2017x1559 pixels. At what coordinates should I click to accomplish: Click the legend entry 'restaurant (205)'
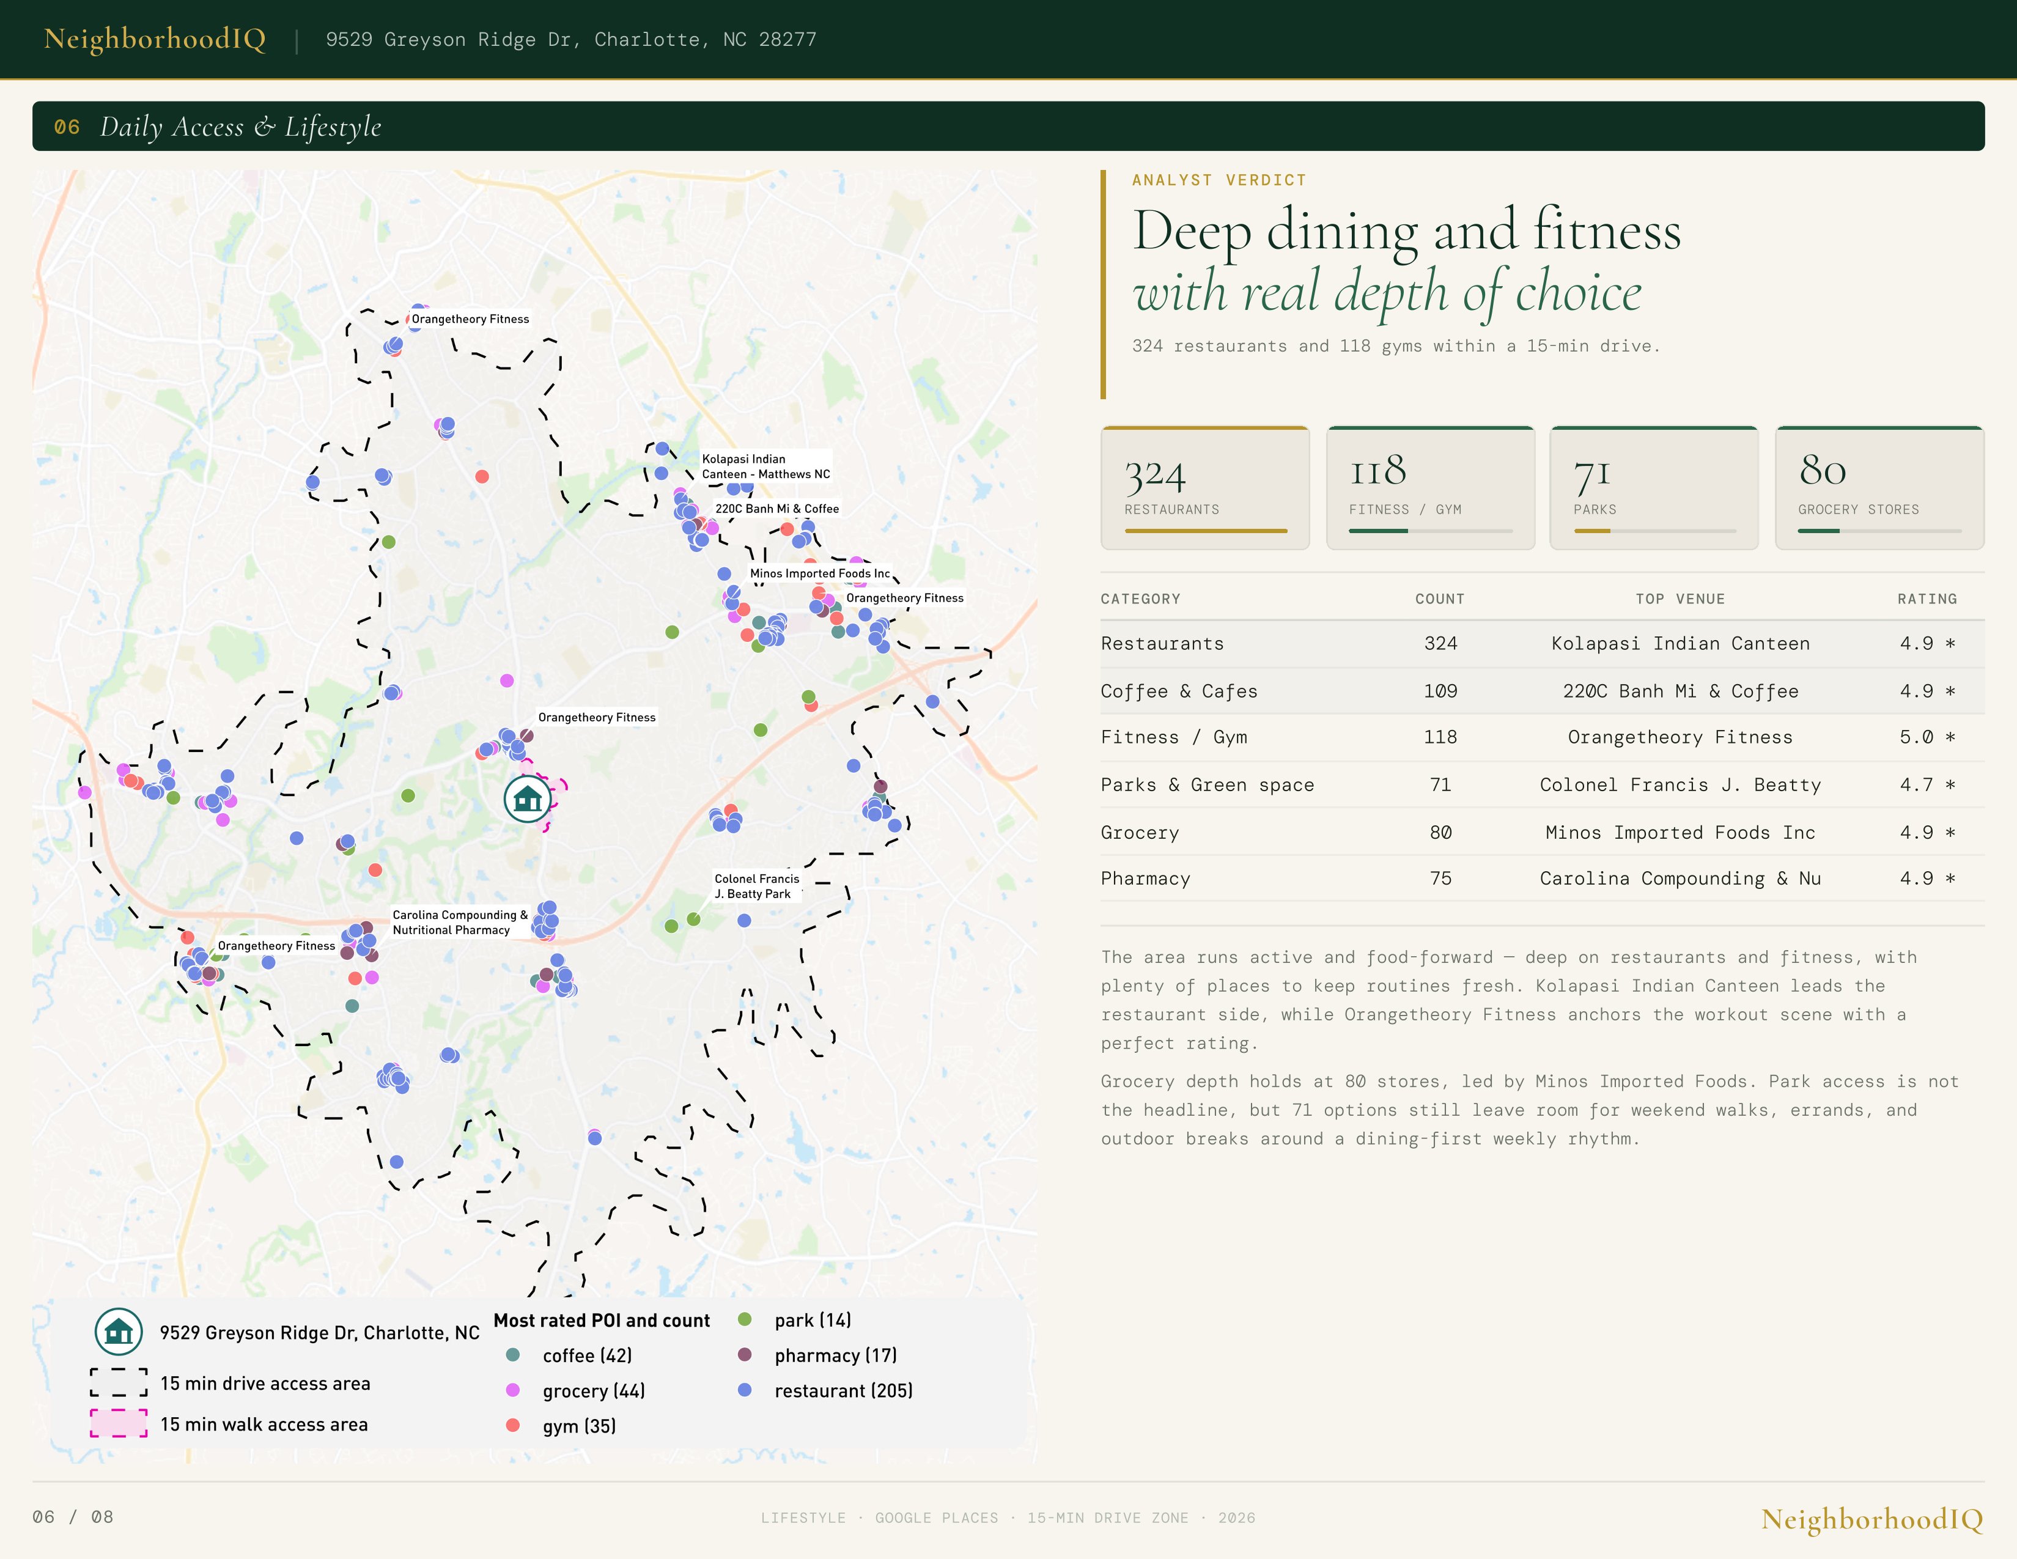843,1391
